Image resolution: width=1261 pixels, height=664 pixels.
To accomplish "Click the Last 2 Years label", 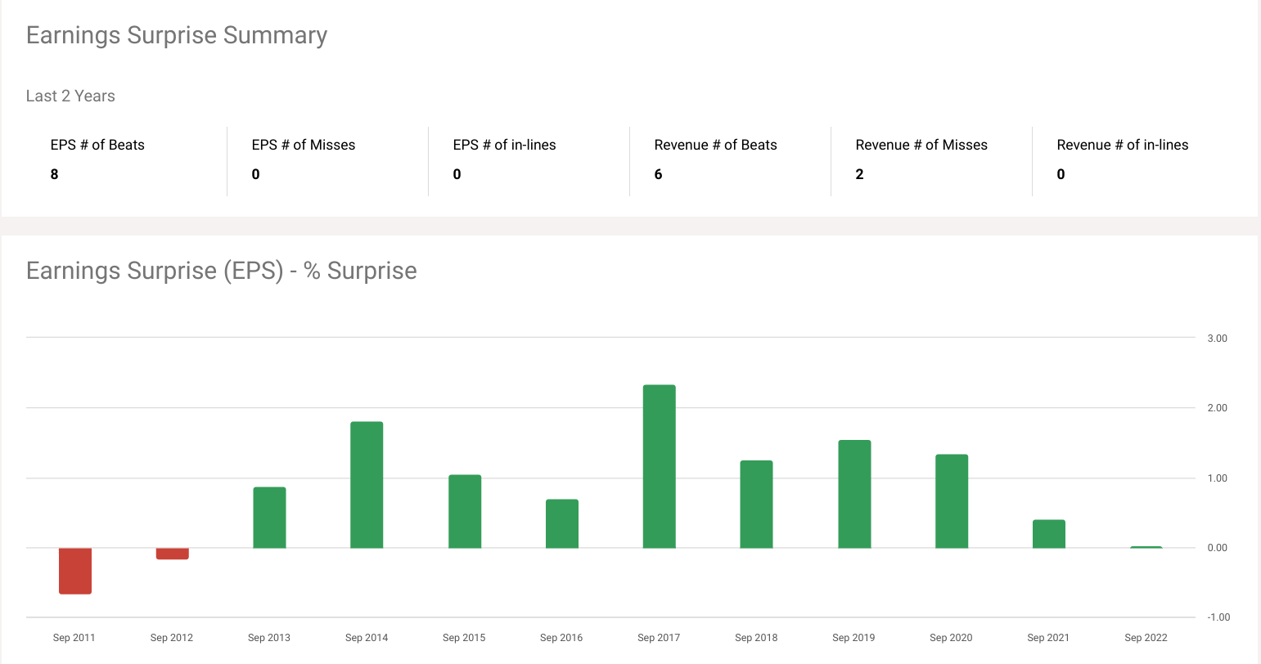I will 70,96.
